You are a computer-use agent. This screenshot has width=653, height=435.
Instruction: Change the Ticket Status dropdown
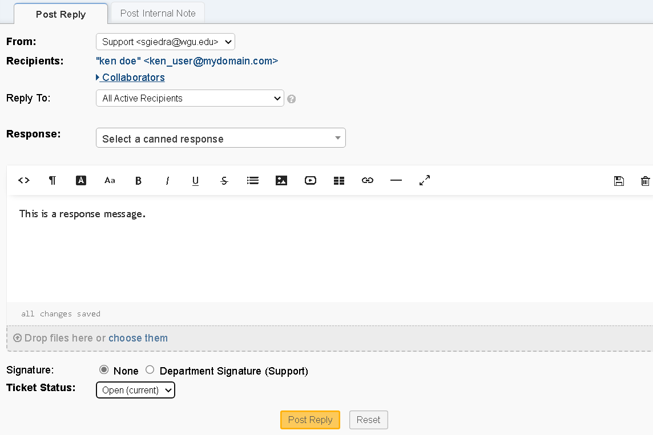[135, 390]
